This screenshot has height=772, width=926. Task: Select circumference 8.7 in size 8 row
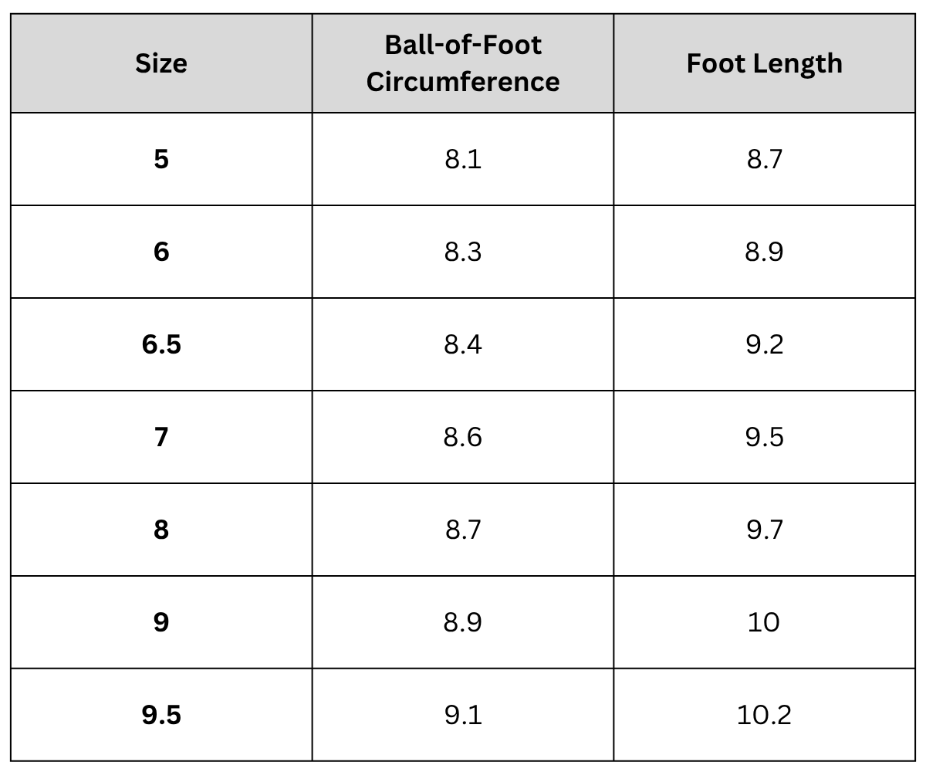(463, 530)
